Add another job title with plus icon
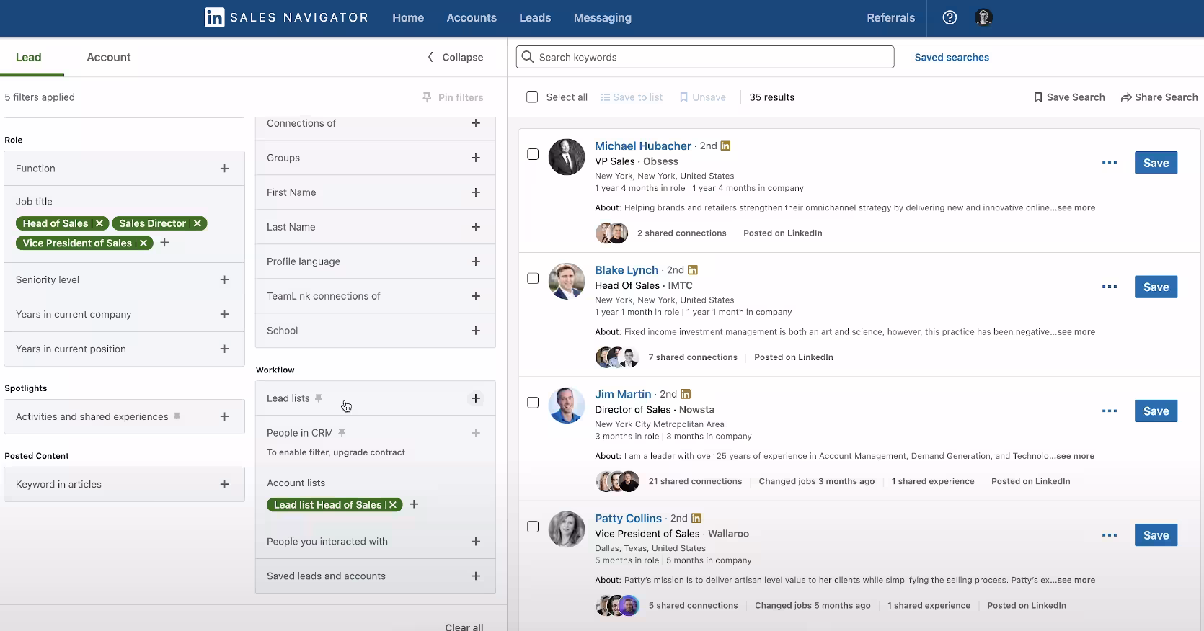The image size is (1204, 631). point(164,243)
